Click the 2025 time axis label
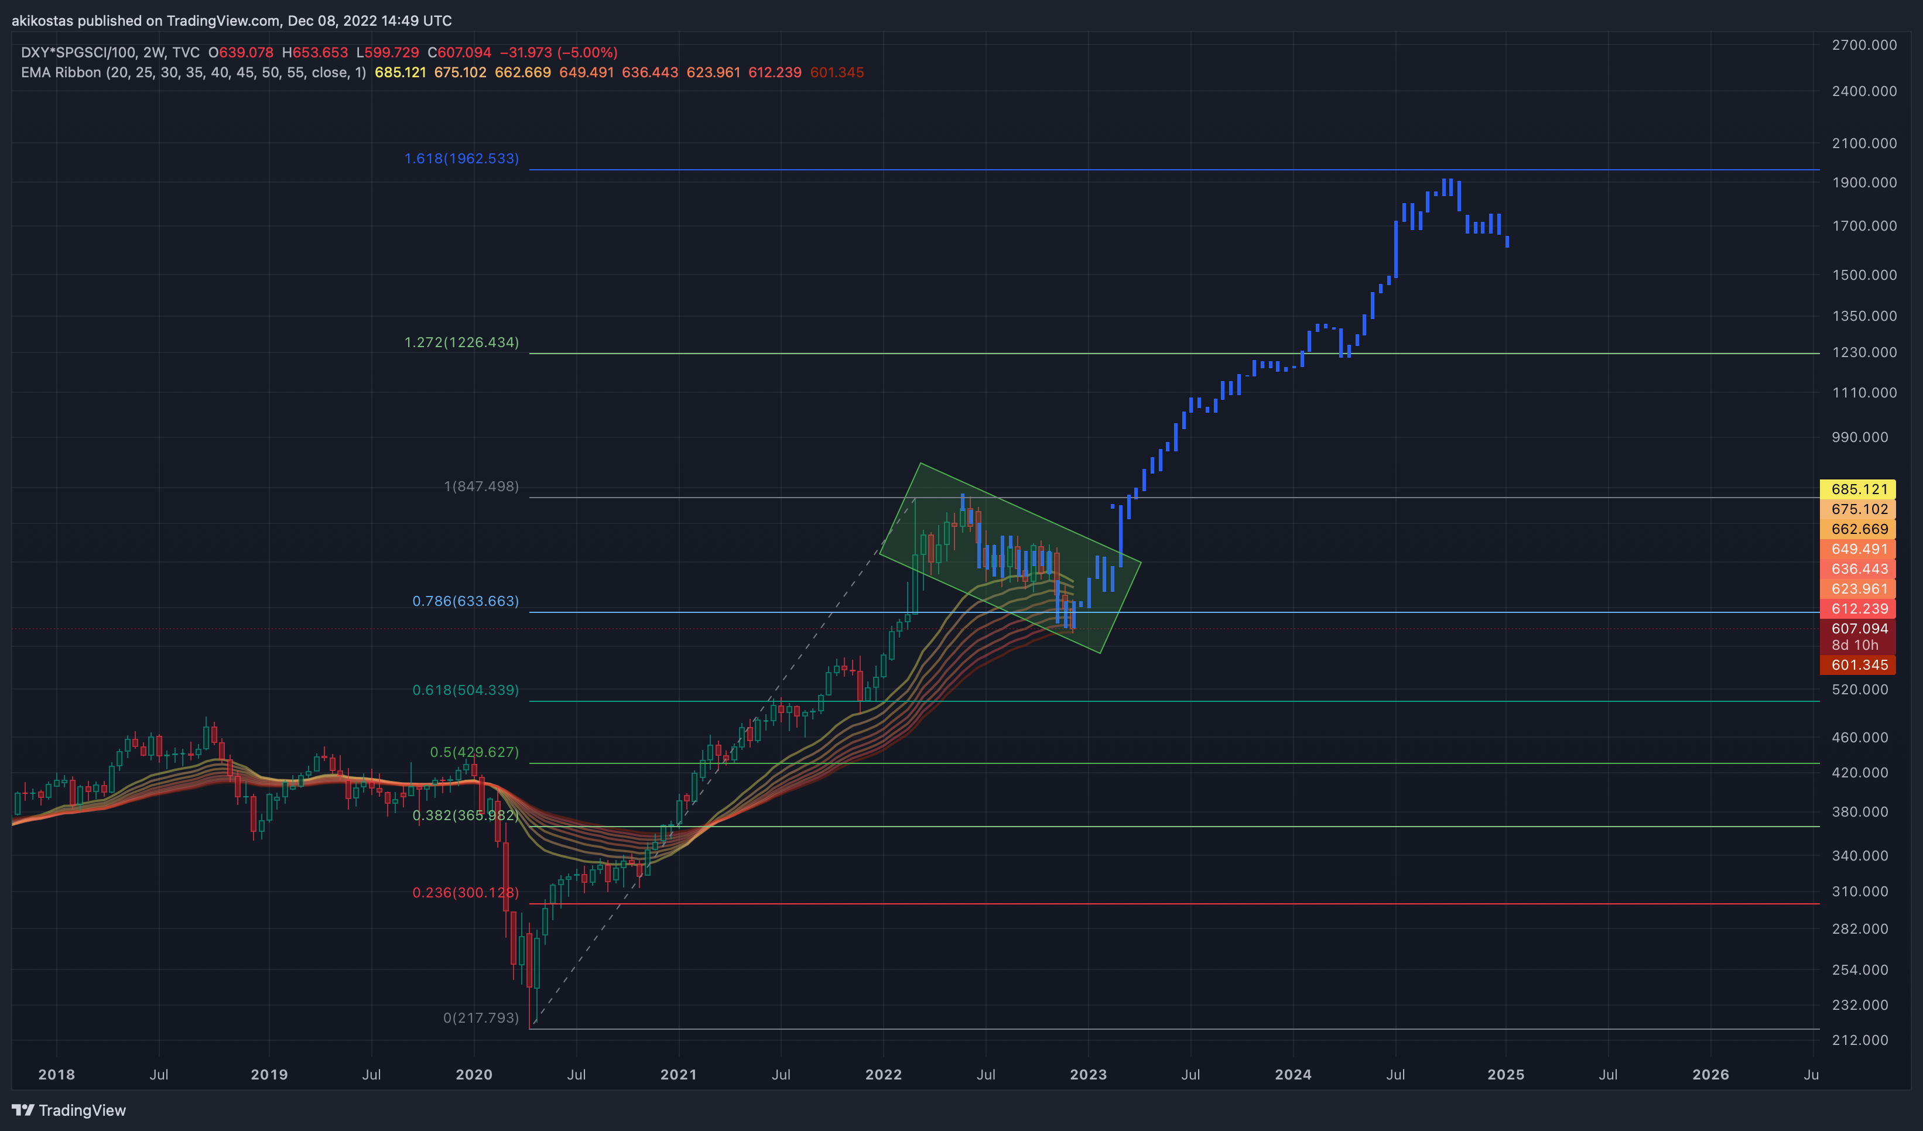Viewport: 1923px width, 1131px height. click(x=1506, y=1075)
